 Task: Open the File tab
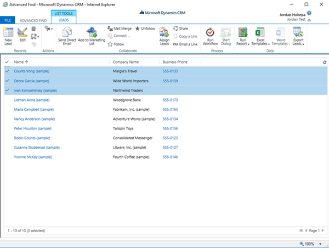coord(7,20)
